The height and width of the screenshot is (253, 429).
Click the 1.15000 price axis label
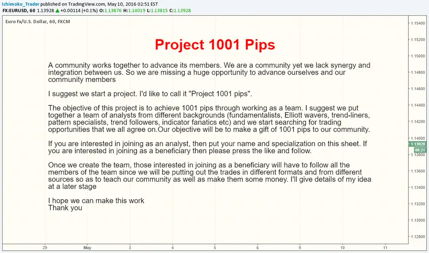[x=418, y=56]
